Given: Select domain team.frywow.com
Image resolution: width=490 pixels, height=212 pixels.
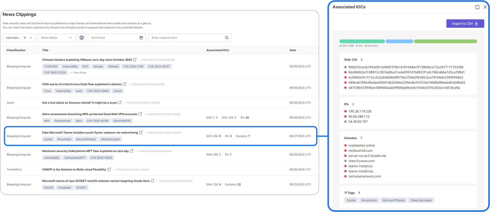Looking at the screenshot, I should 361,161.
